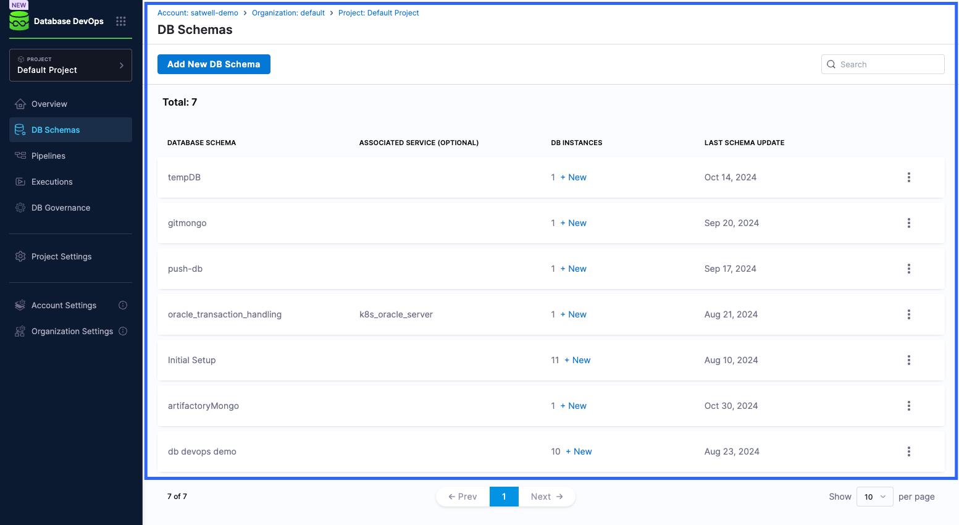Expand the Default Project selector

pyautogui.click(x=70, y=65)
